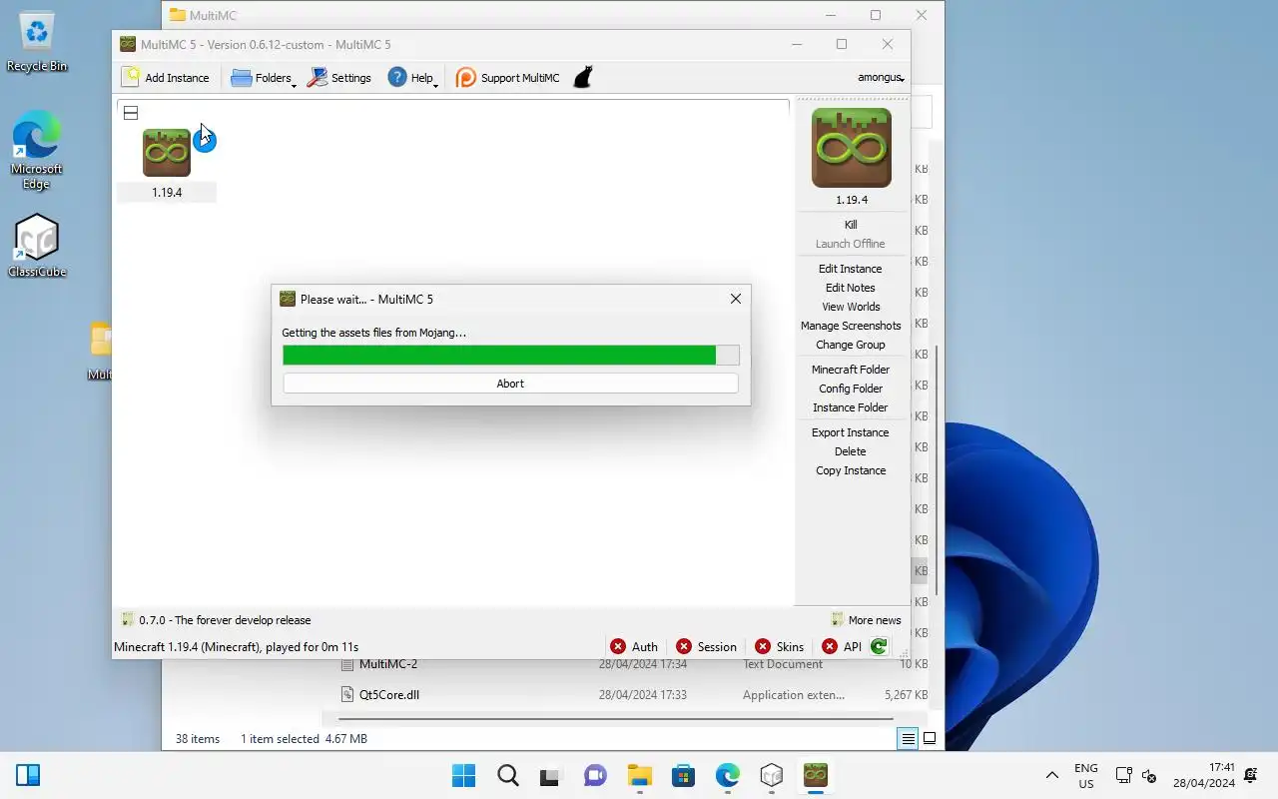Open Microsoft Edge desktop shortcut
This screenshot has width=1278, height=799.
click(37, 151)
